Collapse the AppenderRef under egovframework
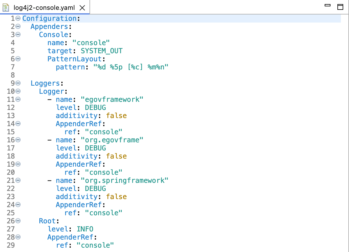This screenshot has height=252, width=349. coord(18,124)
